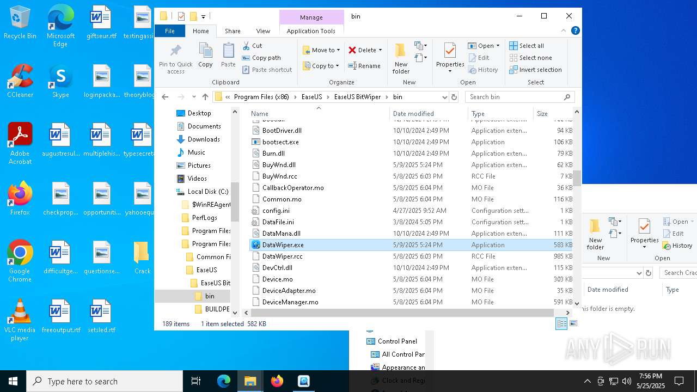
Task: Open the Application Tools tab
Action: (x=311, y=31)
